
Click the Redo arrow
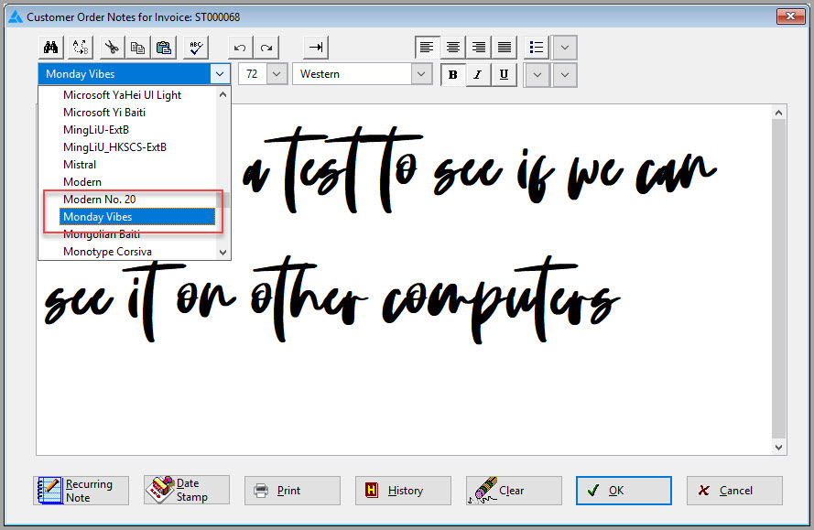[266, 48]
